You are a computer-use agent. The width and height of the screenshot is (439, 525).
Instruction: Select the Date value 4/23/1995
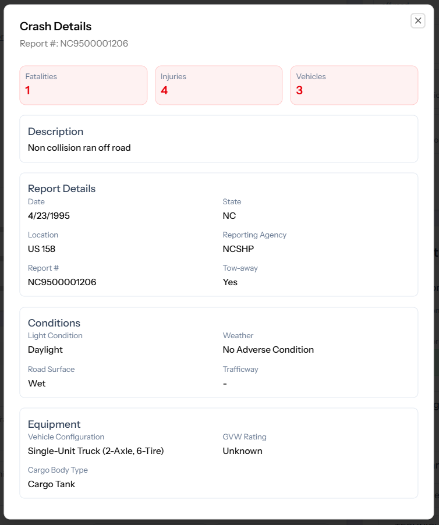pos(48,215)
